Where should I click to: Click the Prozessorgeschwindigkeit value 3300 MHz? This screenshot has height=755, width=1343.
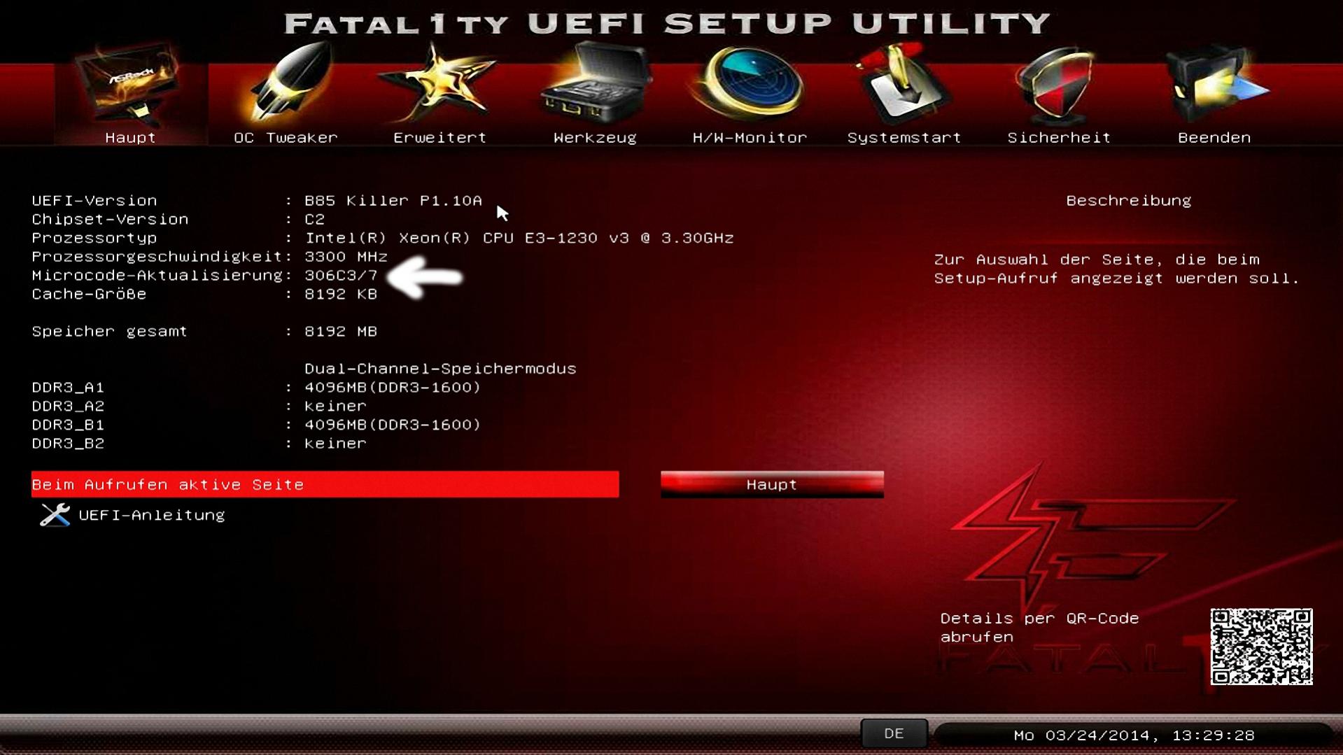click(346, 257)
